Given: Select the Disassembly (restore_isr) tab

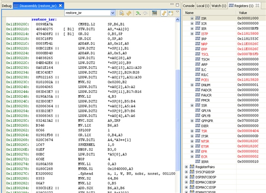Looking at the screenshot, I should pos(38,6).
